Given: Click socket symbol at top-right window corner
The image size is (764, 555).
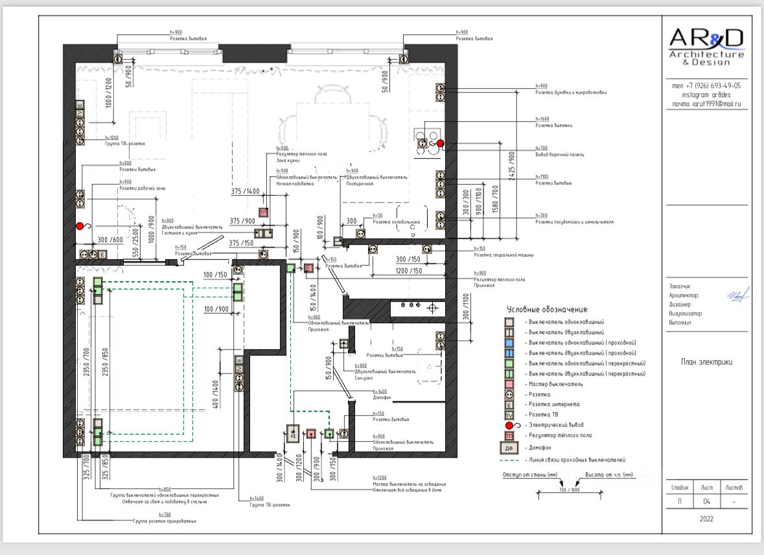Looking at the screenshot, I should click(403, 59).
